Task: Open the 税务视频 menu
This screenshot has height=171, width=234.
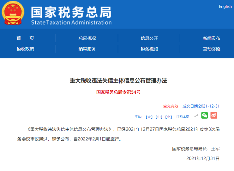Action: (149, 49)
